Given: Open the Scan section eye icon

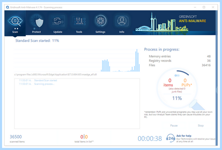Looking at the screenshot, I should coord(15,21).
